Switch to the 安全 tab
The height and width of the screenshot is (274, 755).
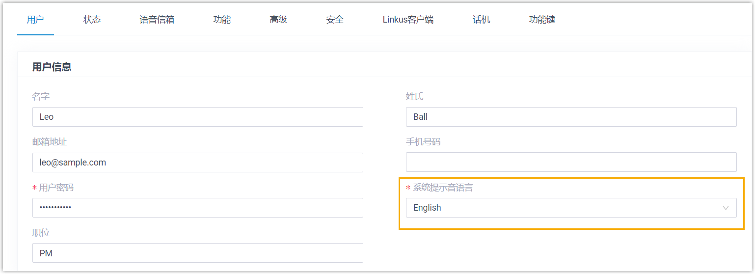(x=334, y=20)
